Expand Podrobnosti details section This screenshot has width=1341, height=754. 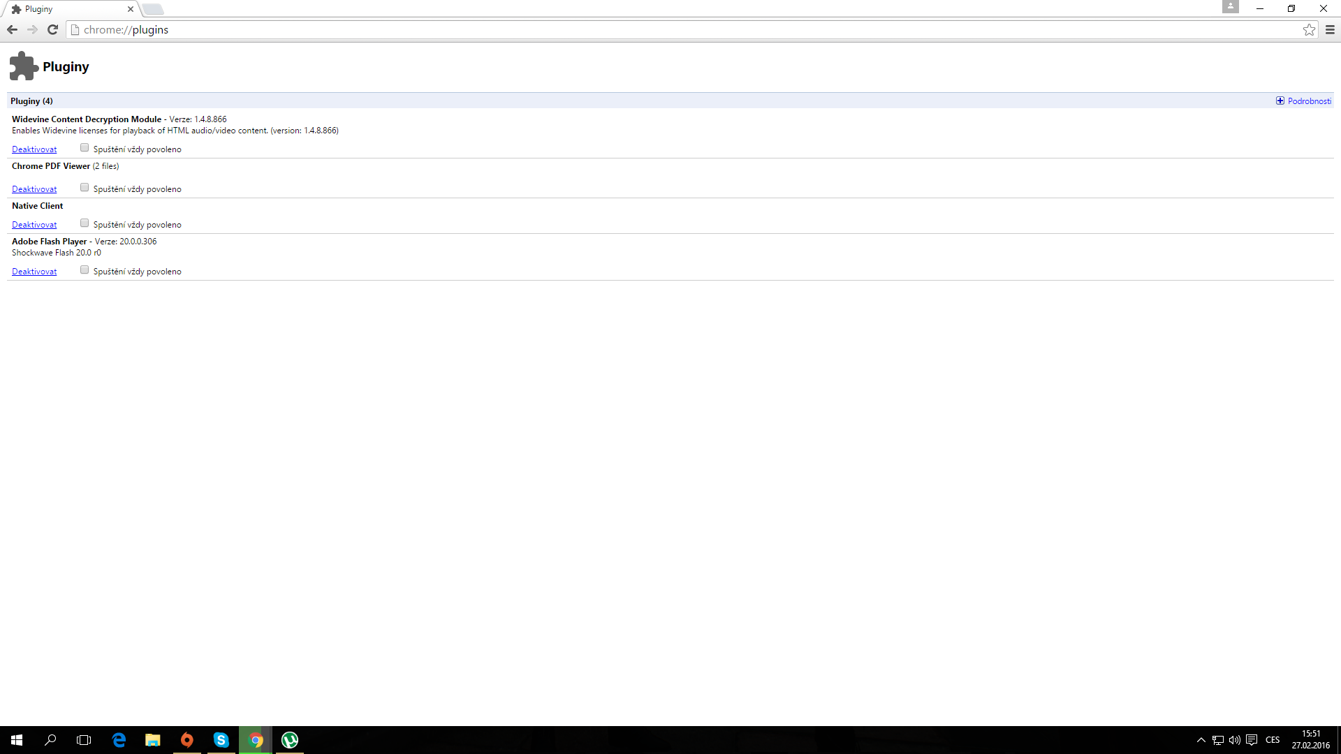click(x=1303, y=101)
